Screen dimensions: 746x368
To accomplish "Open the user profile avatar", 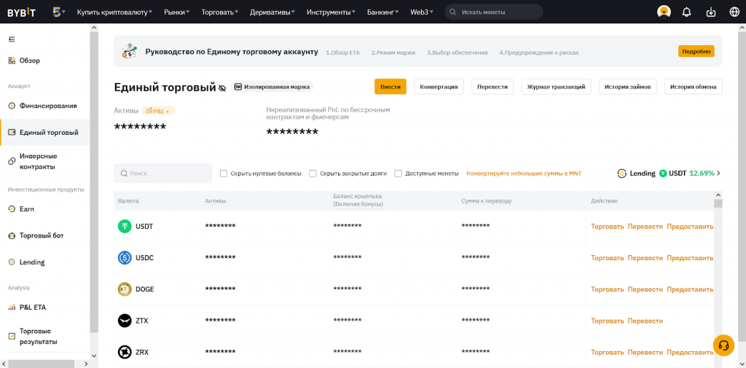I will pyautogui.click(x=664, y=12).
